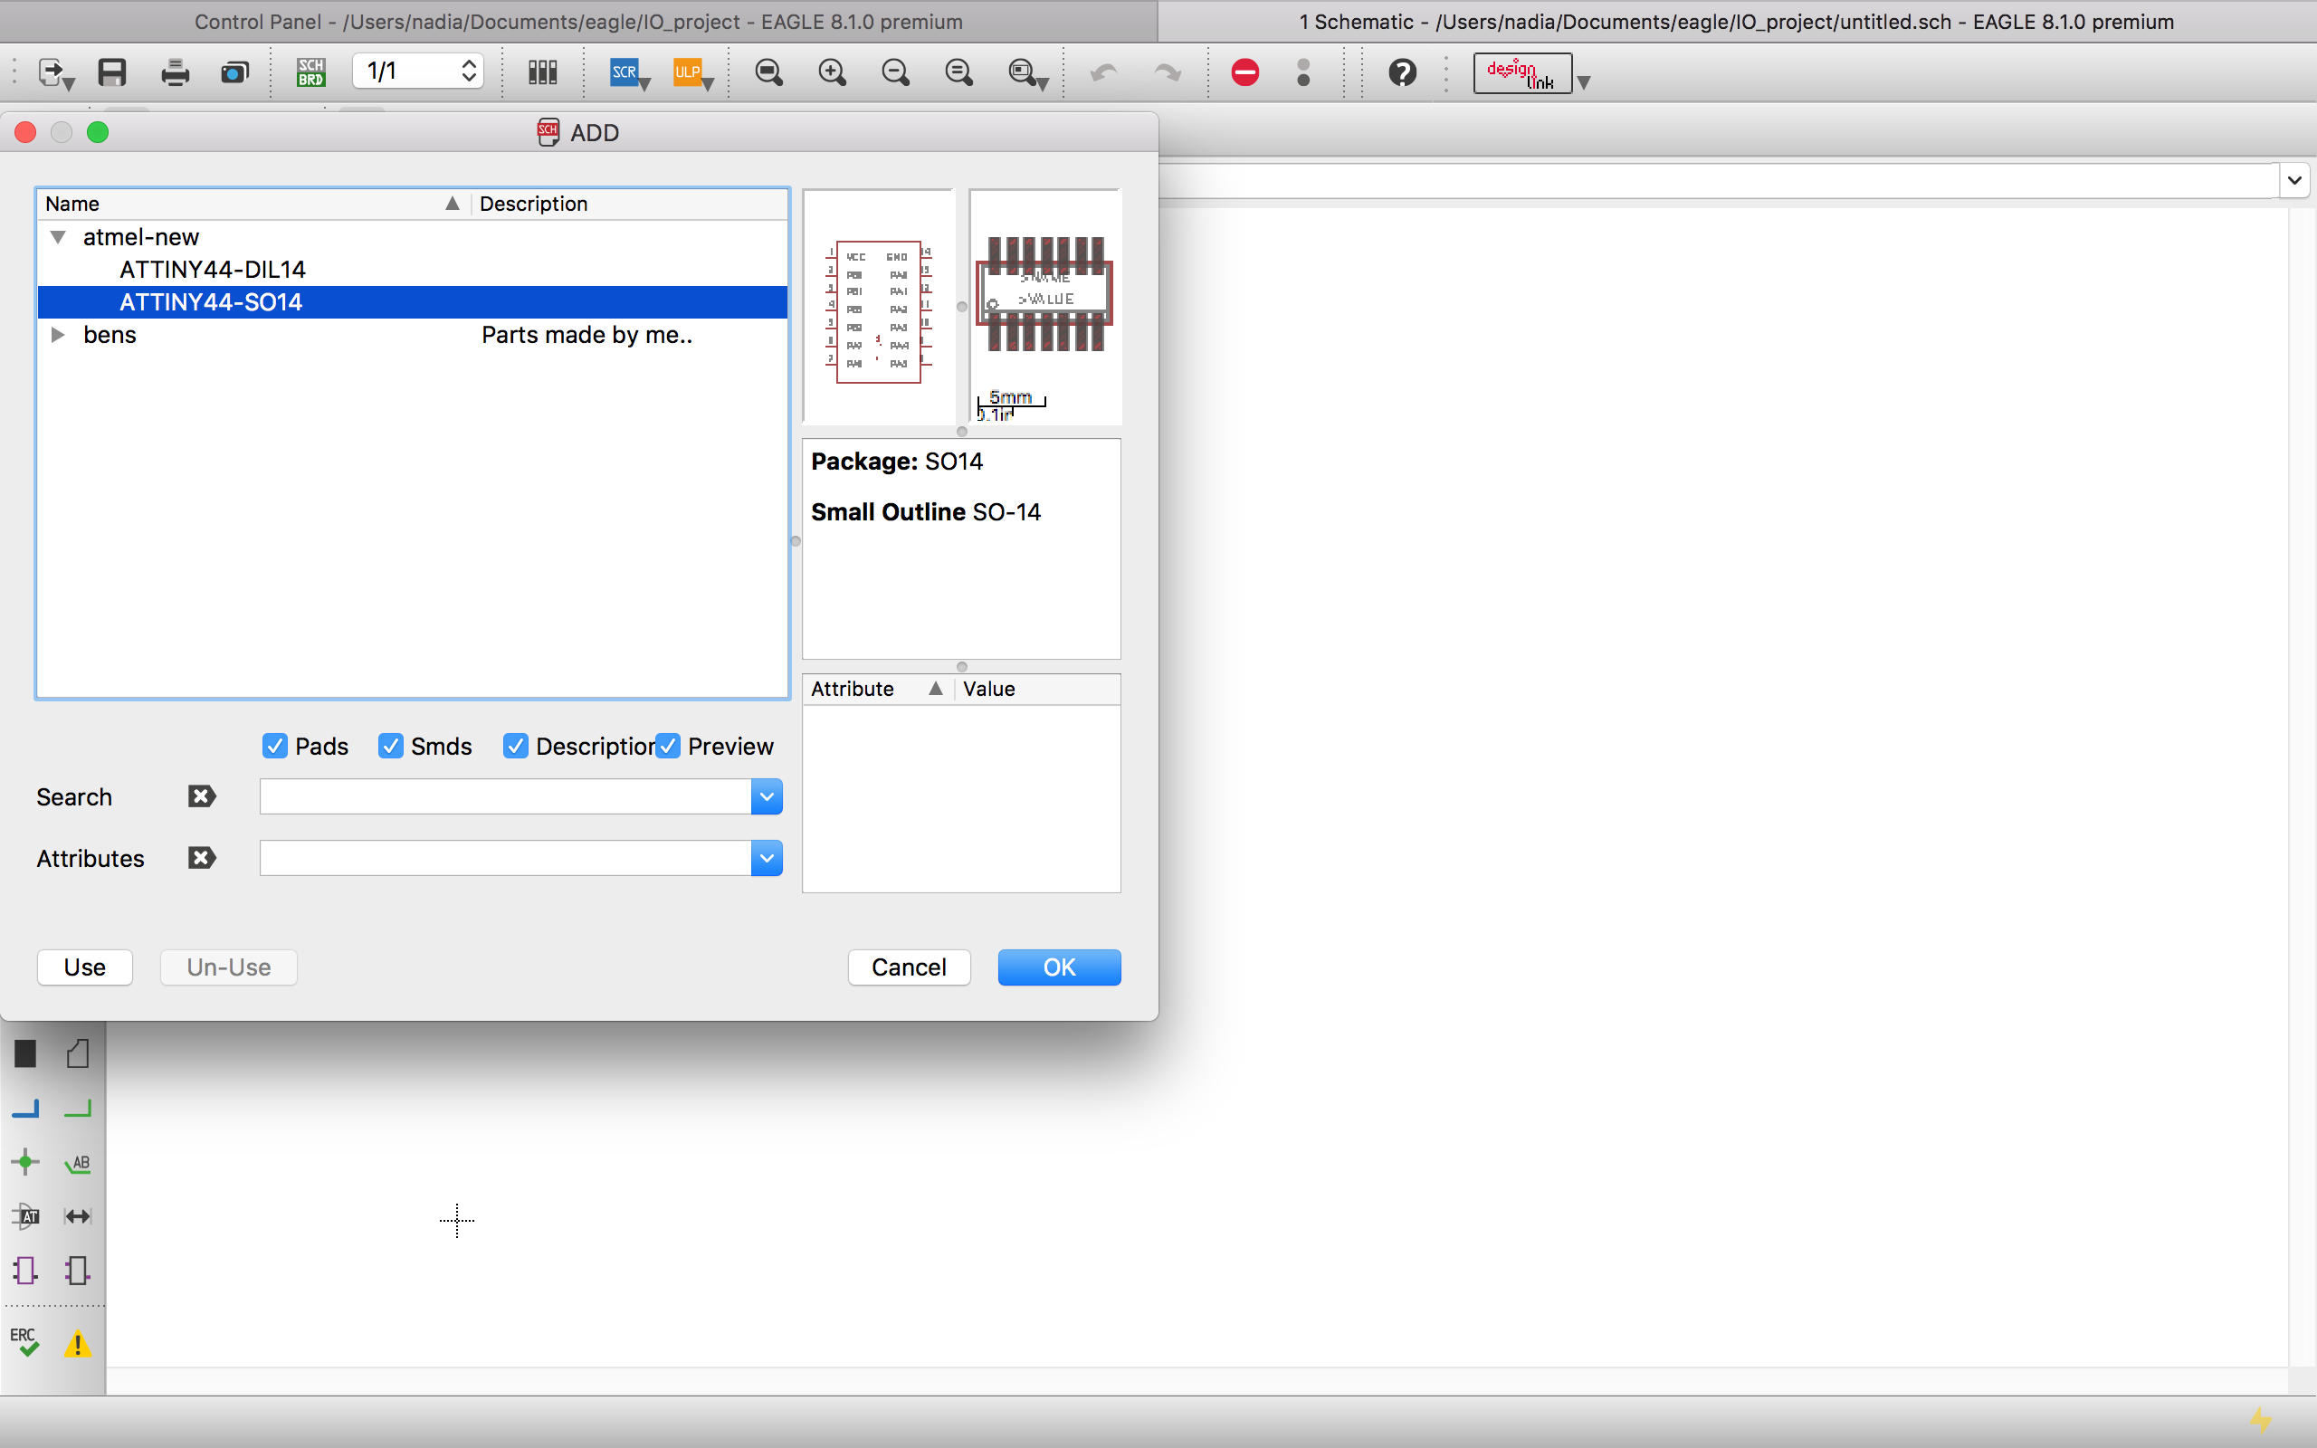Click the Zoom in icon
The image size is (2317, 1448).
(x=832, y=71)
